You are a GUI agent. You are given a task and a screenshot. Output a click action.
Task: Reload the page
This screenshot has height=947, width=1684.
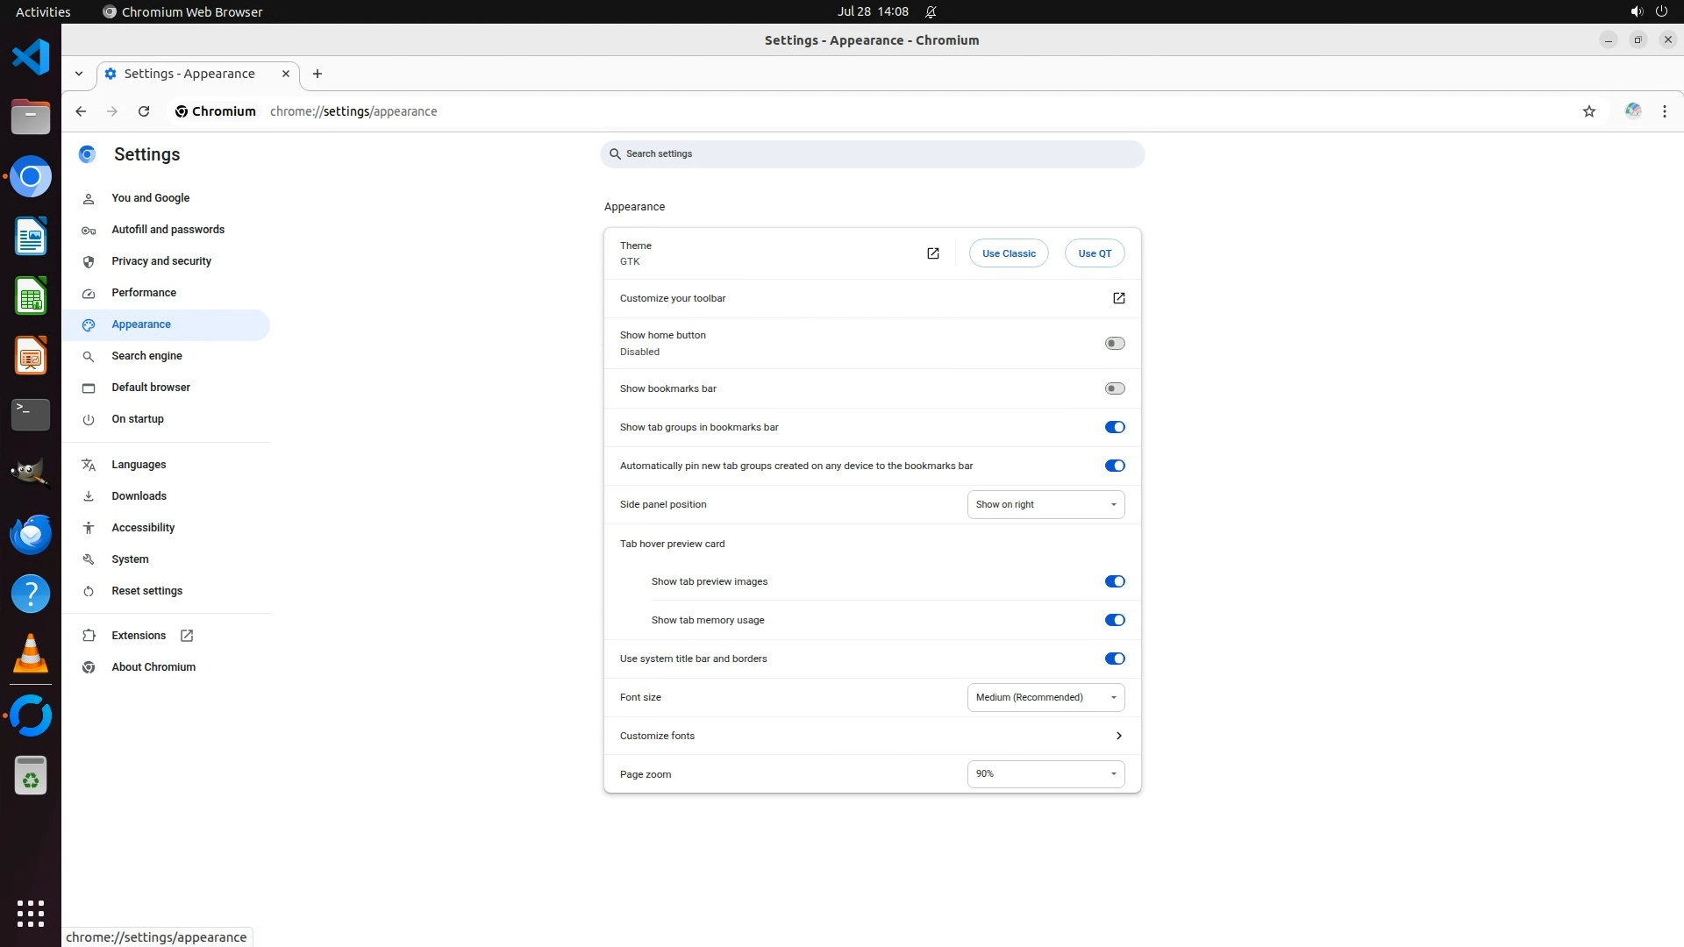pos(144,111)
